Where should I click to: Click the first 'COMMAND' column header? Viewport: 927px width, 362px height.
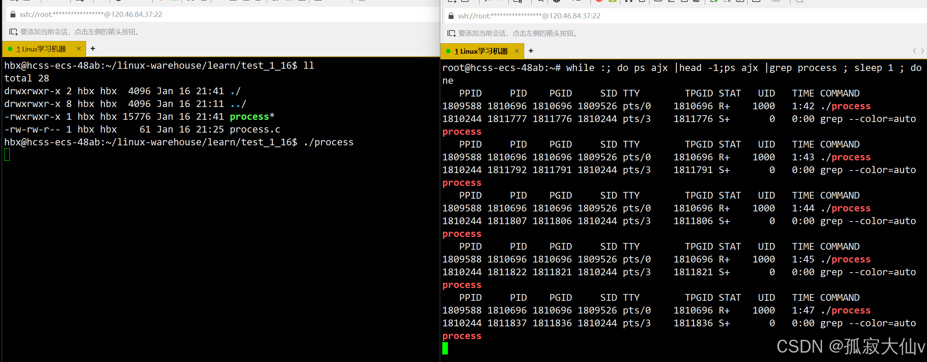[x=840, y=94]
